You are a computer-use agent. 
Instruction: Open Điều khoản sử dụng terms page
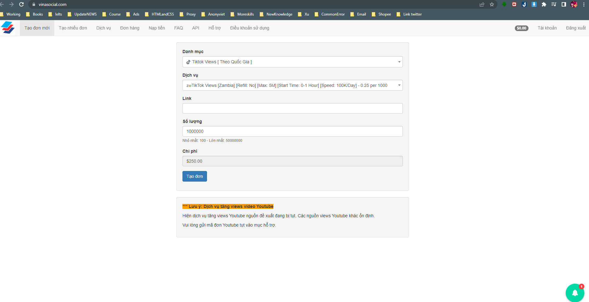point(250,28)
